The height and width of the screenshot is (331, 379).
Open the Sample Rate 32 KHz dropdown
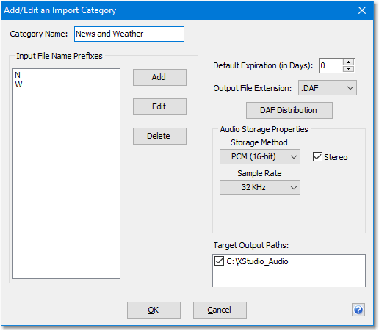(260, 187)
